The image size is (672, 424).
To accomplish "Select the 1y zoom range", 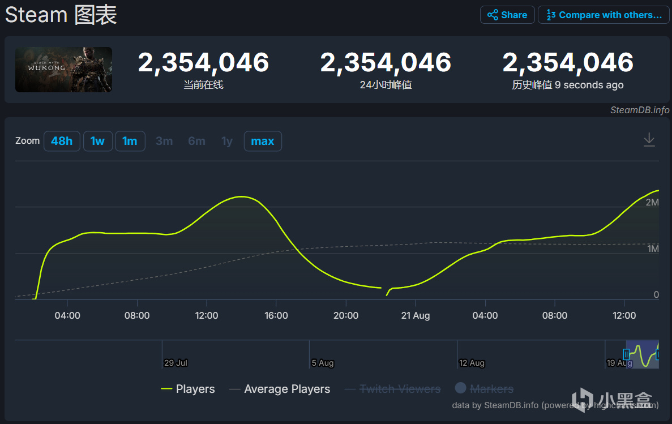I will pyautogui.click(x=226, y=141).
